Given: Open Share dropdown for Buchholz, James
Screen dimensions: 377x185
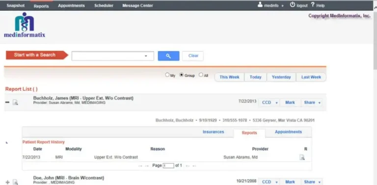Looking at the screenshot, I should [x=320, y=103].
